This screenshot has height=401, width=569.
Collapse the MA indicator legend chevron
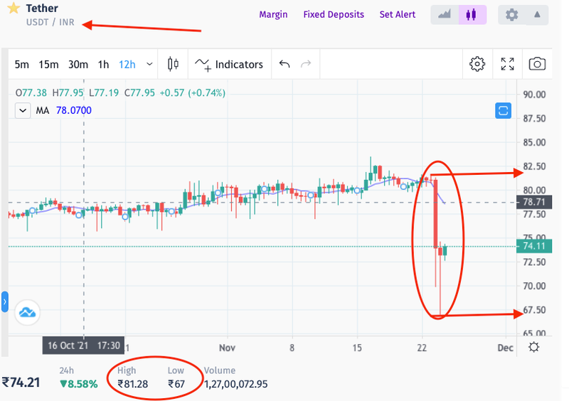pos(23,110)
